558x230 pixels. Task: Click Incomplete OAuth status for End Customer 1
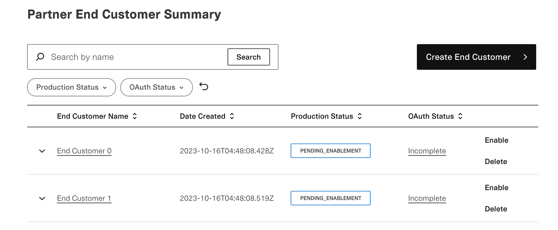pyautogui.click(x=427, y=198)
